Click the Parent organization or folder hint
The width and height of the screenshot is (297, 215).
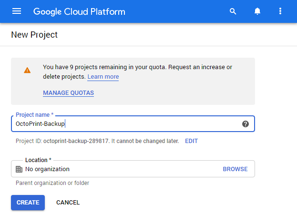tap(52, 183)
